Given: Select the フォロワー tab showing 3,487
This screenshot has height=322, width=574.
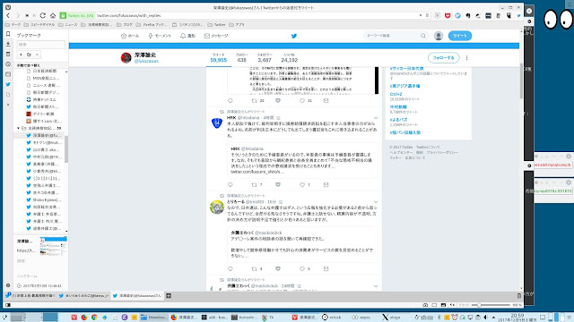Looking at the screenshot, I should tap(265, 57).
